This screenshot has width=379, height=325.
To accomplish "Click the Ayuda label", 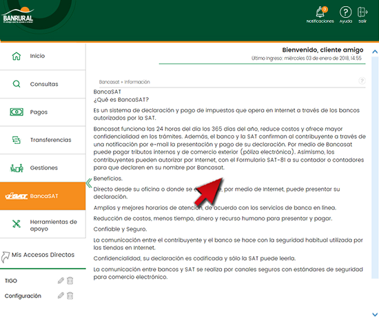I will pyautogui.click(x=346, y=21).
